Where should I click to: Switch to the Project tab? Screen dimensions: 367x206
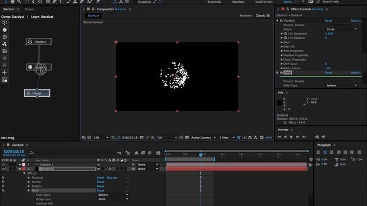pos(29,9)
